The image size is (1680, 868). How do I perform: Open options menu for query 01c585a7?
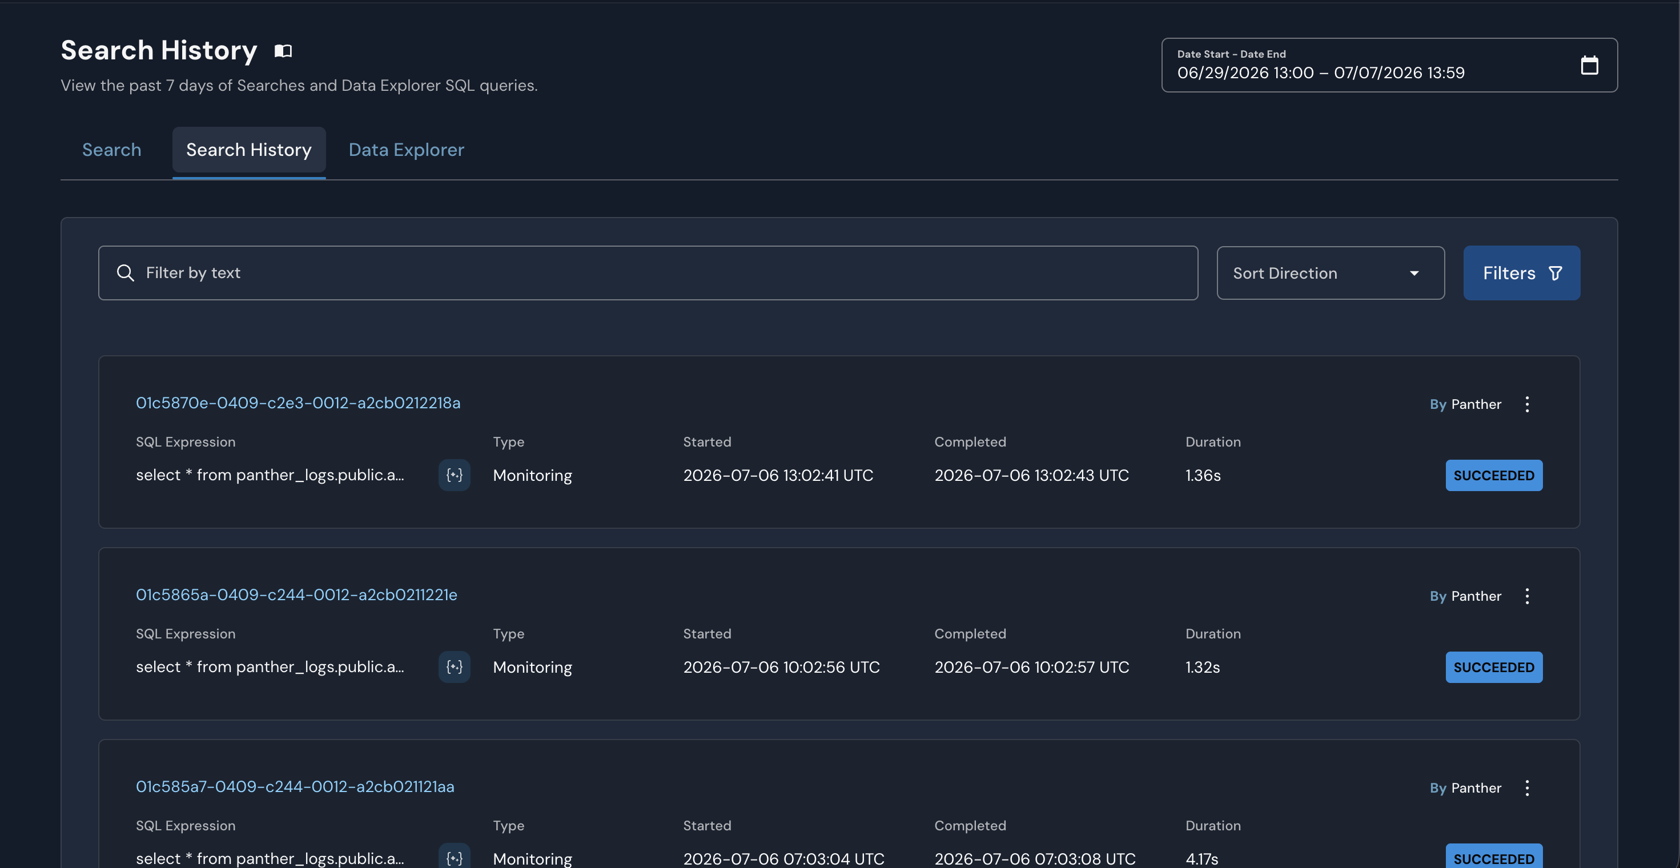(x=1527, y=787)
